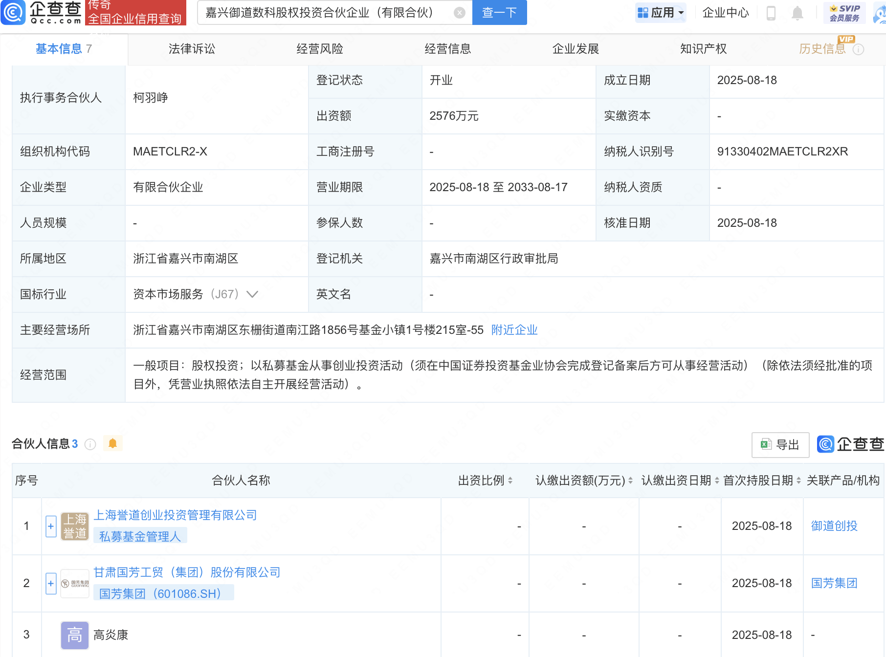The height and width of the screenshot is (657, 886).
Task: Click the 浙江省嘉兴市南湖区 region value
Action: pos(186,259)
